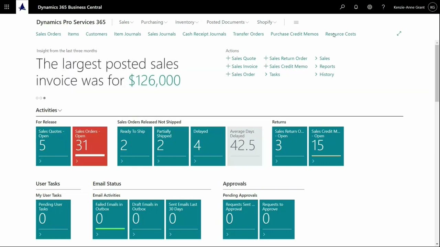Expand the Posted Documents dropdown menu
Viewport: 440px width, 247px height.
pos(228,22)
